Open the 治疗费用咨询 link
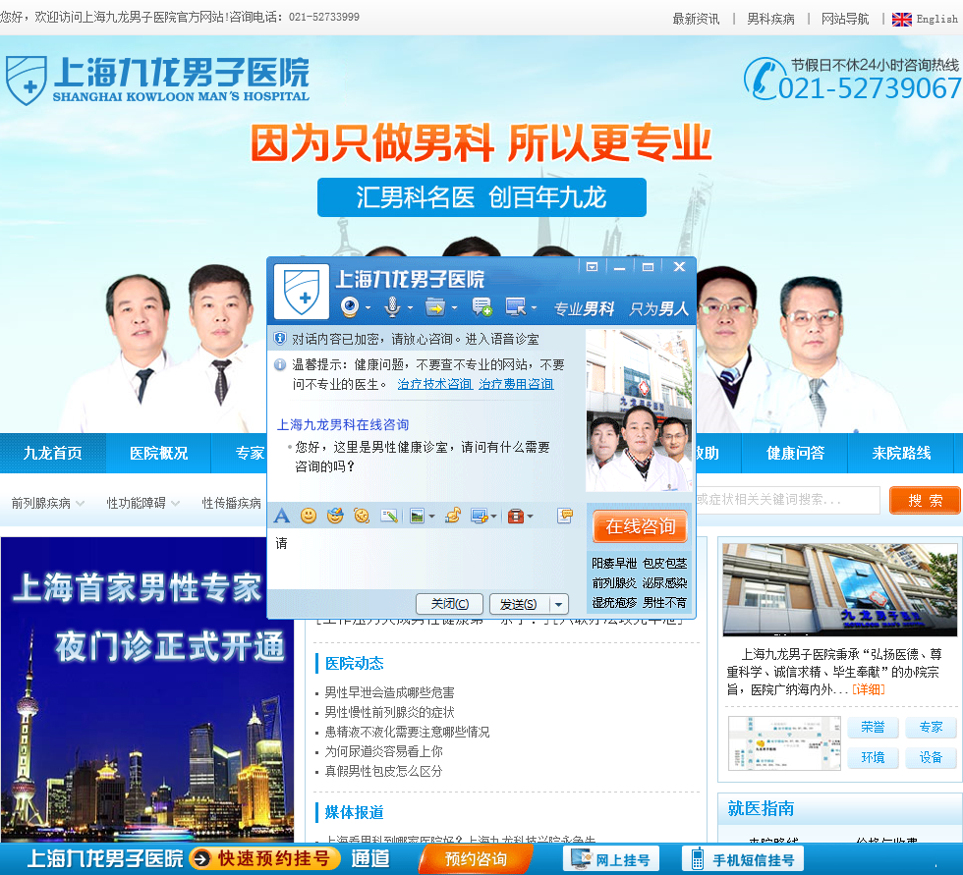Screen dimensions: 963x875 (x=516, y=384)
